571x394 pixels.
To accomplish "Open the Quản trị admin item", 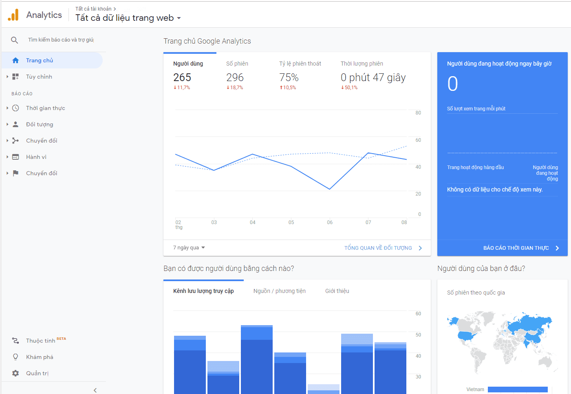I will coord(52,373).
